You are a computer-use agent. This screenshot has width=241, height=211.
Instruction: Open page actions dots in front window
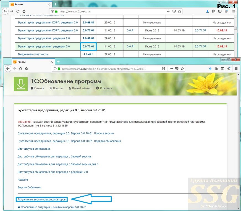pyautogui.click(x=171, y=69)
